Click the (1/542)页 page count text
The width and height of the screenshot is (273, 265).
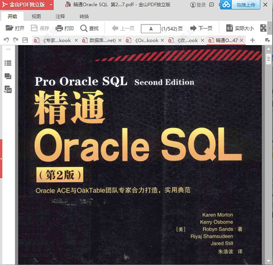(172, 29)
